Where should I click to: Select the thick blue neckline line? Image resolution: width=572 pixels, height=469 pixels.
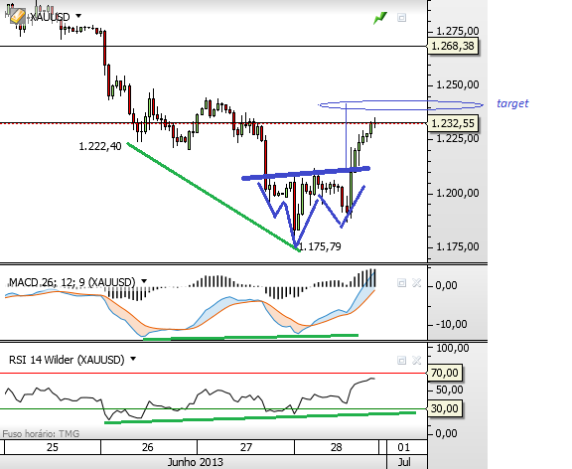[306, 173]
